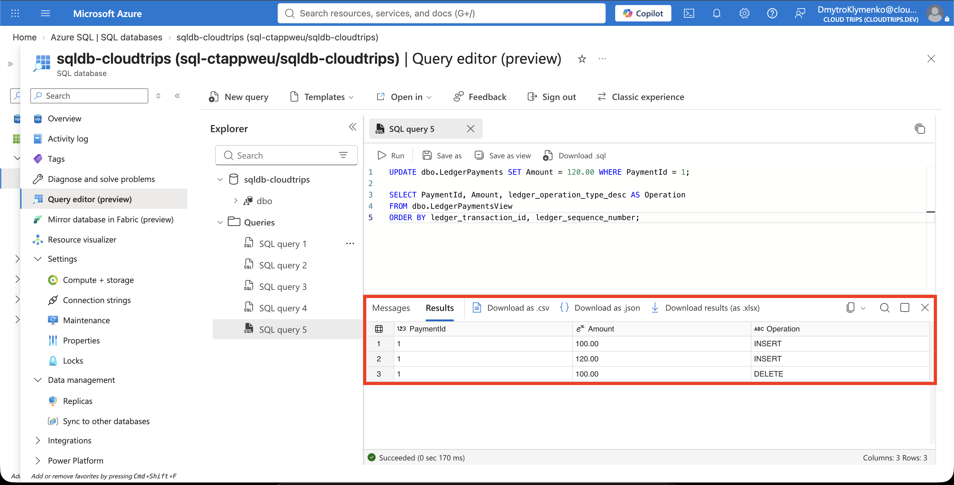This screenshot has width=954, height=485.
Task: Open the more options ellipsis beside title
Action: click(x=602, y=59)
